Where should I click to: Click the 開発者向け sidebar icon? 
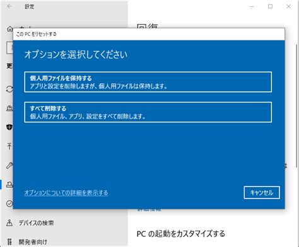9,242
